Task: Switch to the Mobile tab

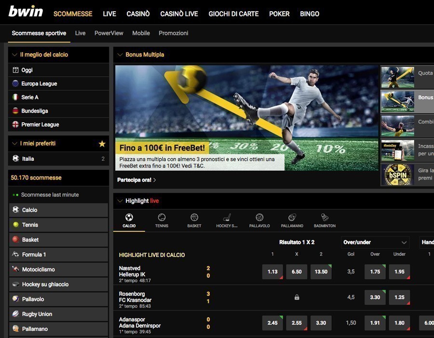Action: coord(141,33)
